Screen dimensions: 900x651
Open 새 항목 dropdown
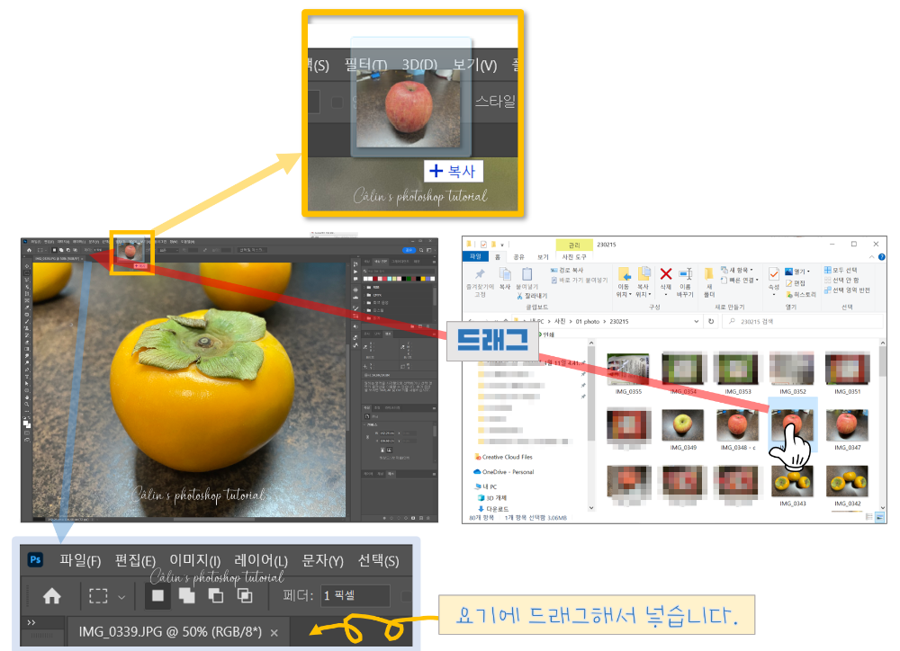[737, 270]
